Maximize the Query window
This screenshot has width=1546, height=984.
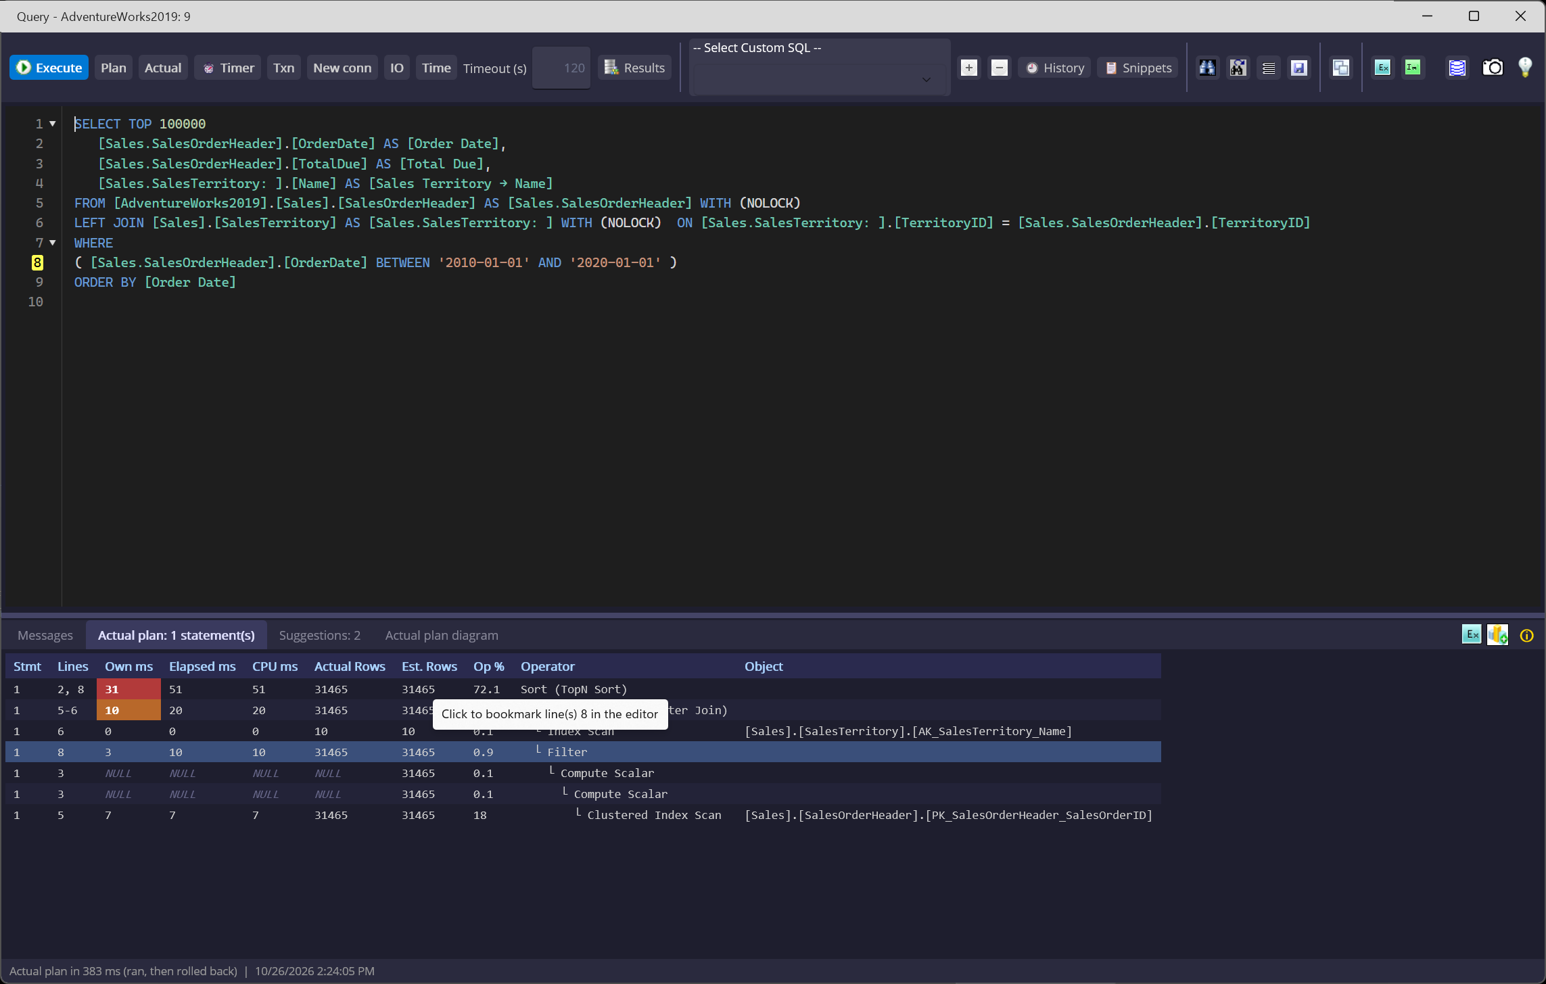1474,16
